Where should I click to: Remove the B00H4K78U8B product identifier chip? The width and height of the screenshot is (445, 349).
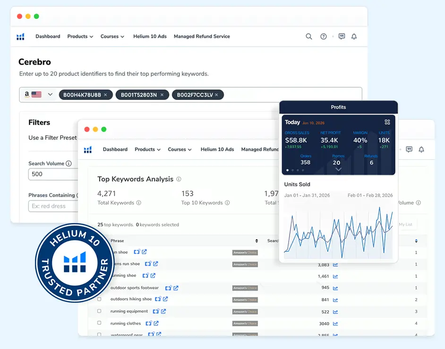[105, 95]
